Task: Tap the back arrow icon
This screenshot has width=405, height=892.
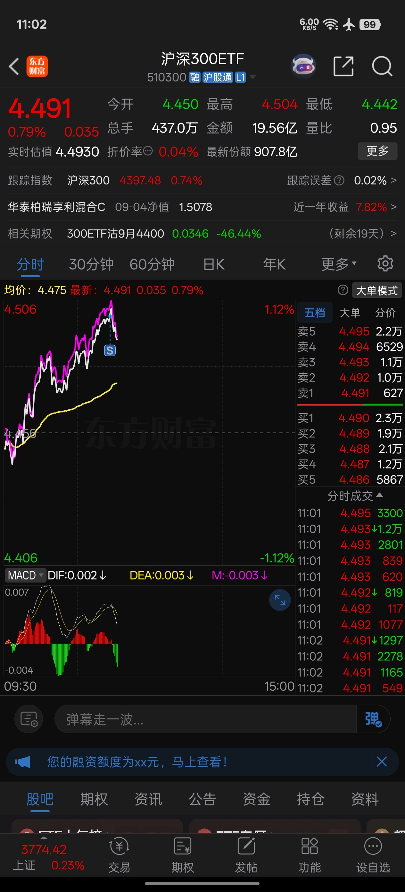Action: tap(14, 66)
